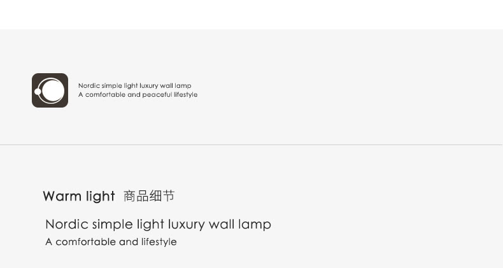Screen dimensions: 503x268
Task: Click the white globe inside the lamp logo
Action: pyautogui.click(x=53, y=90)
